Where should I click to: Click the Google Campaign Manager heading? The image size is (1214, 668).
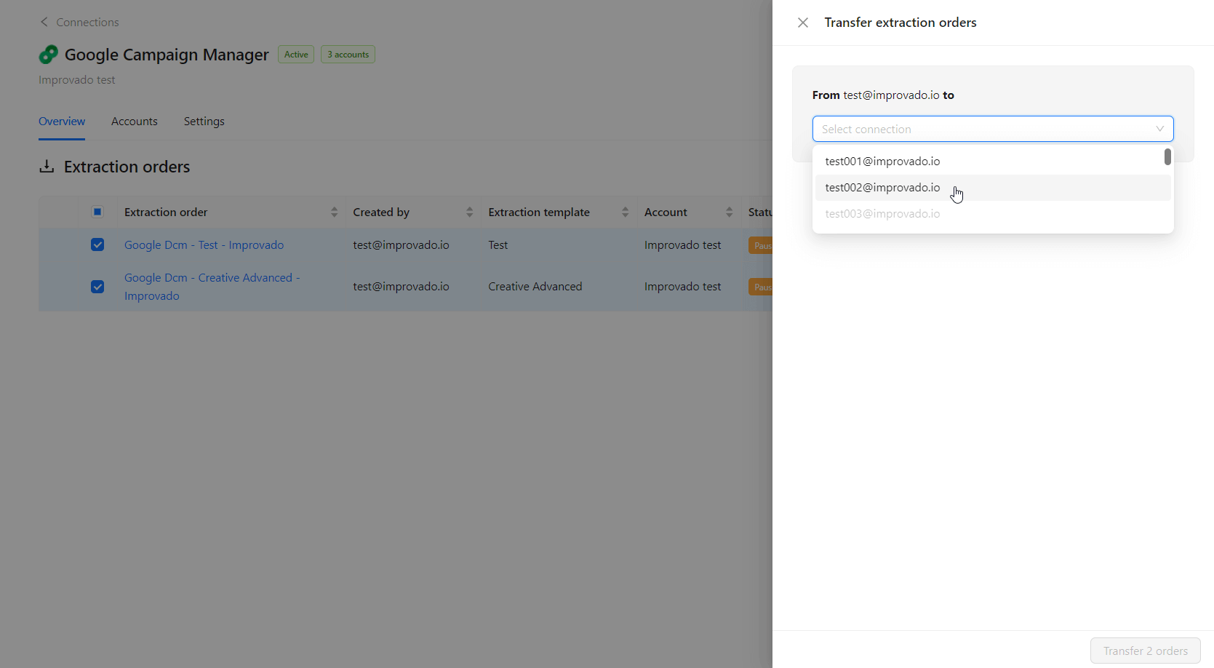click(167, 55)
